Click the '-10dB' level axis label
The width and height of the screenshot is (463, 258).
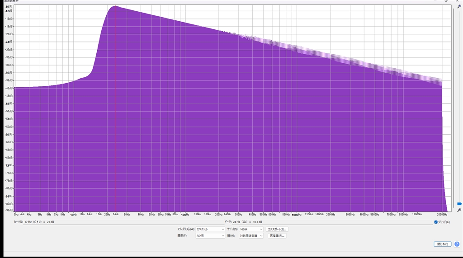[x=9, y=6]
